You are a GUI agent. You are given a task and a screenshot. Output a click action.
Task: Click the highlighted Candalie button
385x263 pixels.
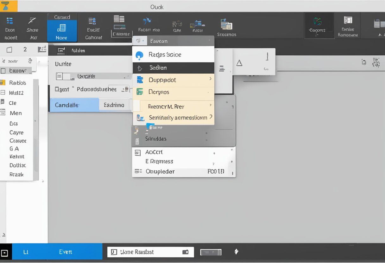pyautogui.click(x=74, y=105)
